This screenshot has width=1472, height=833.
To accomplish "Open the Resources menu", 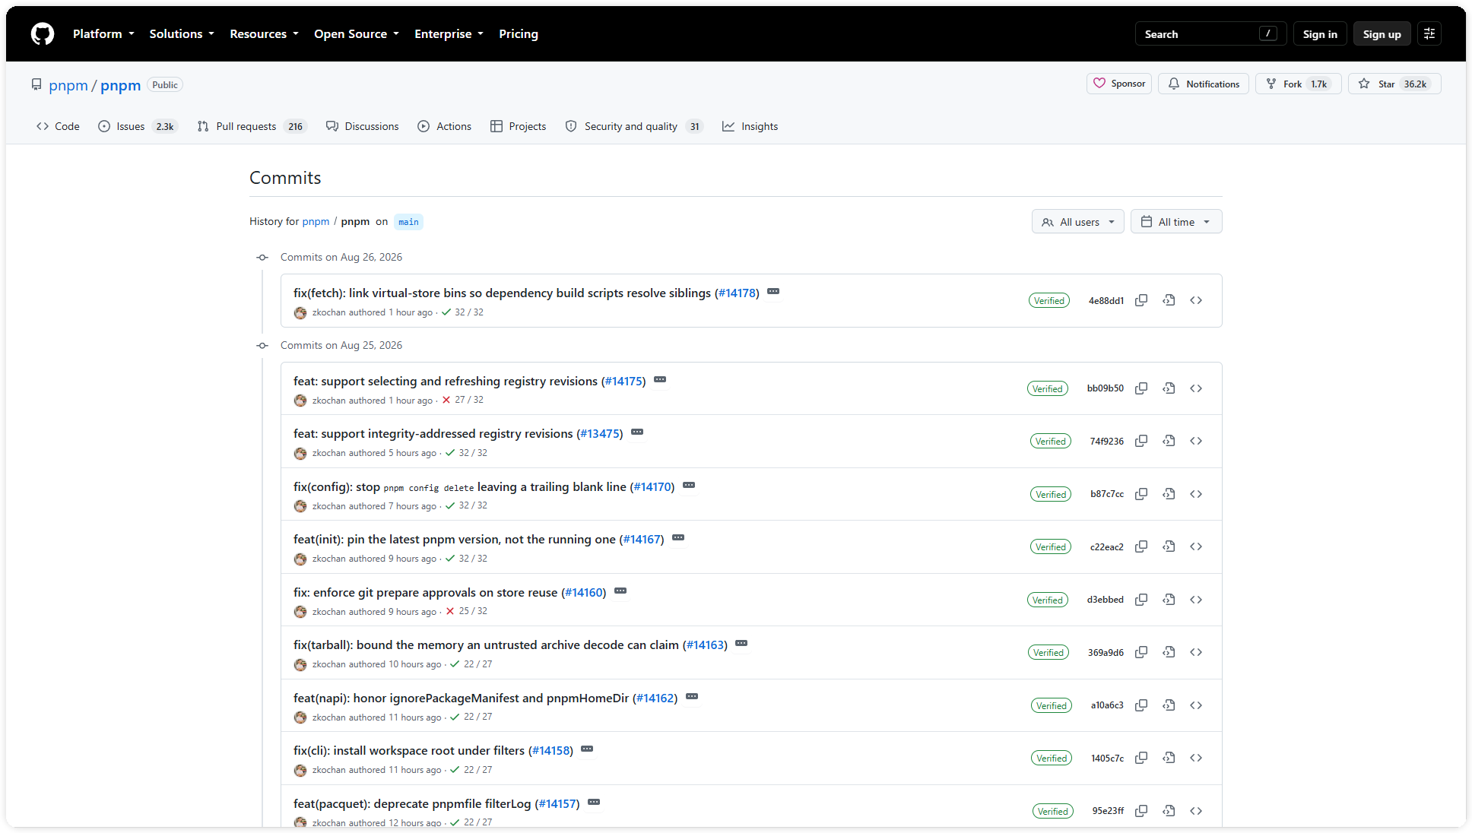I will [264, 33].
